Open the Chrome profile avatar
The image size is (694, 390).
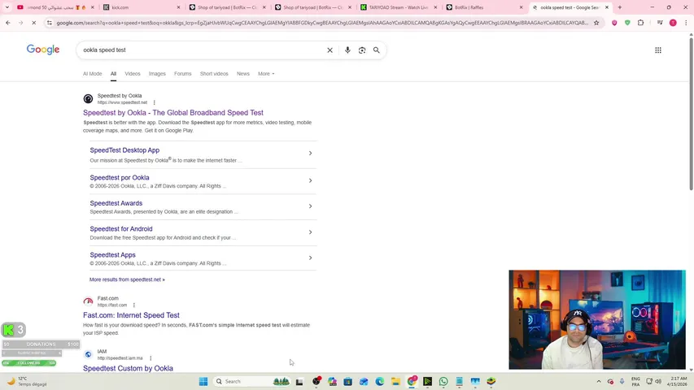pos(673,23)
